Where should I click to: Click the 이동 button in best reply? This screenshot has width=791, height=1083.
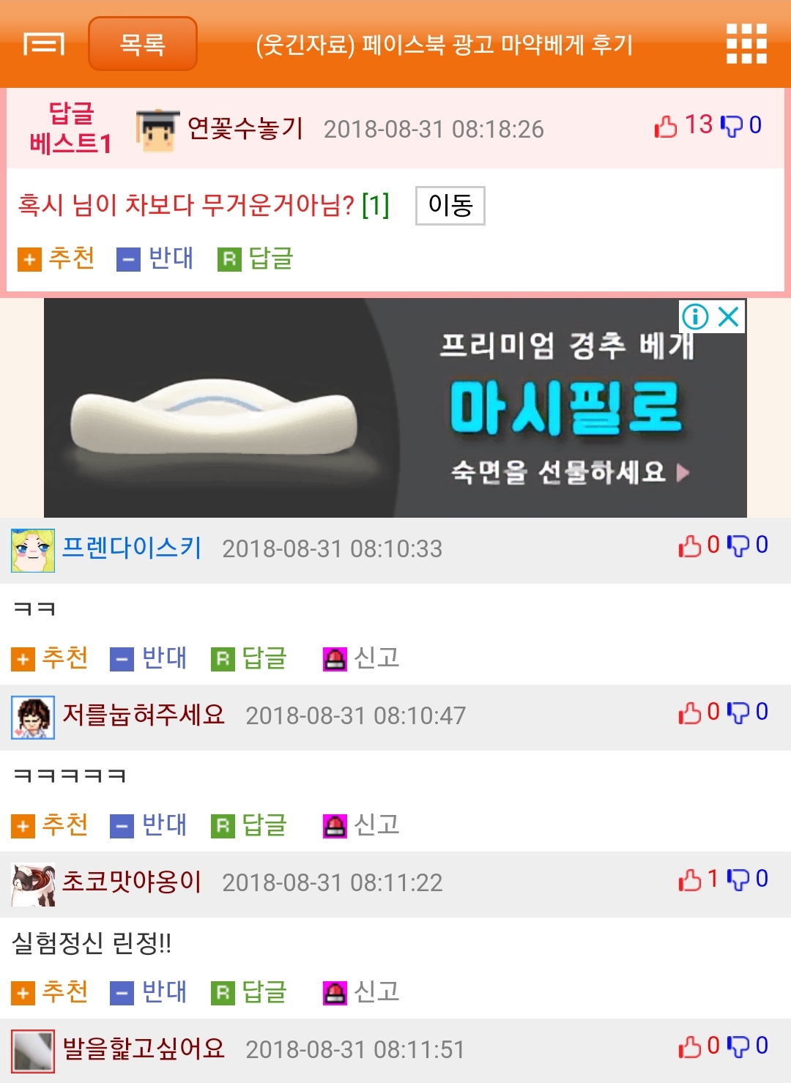(x=450, y=205)
